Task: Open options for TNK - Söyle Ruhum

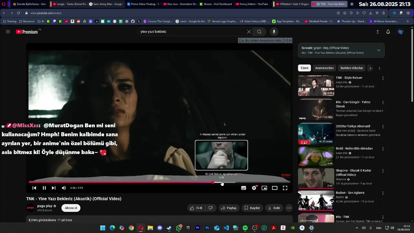Action: point(383,78)
